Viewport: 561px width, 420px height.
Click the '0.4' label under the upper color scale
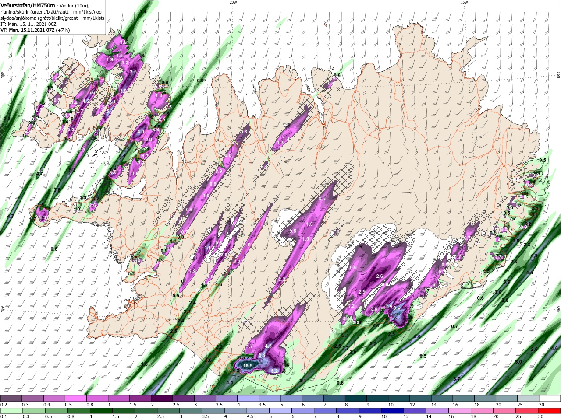[x=47, y=405]
